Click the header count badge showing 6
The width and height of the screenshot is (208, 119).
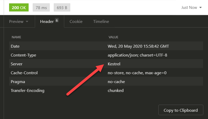57,20
